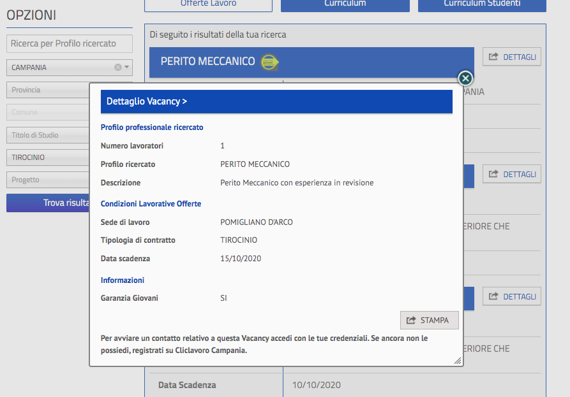Open the Titolo di Studio dropdown
Viewport: 570px width, 397px height.
pos(48,135)
